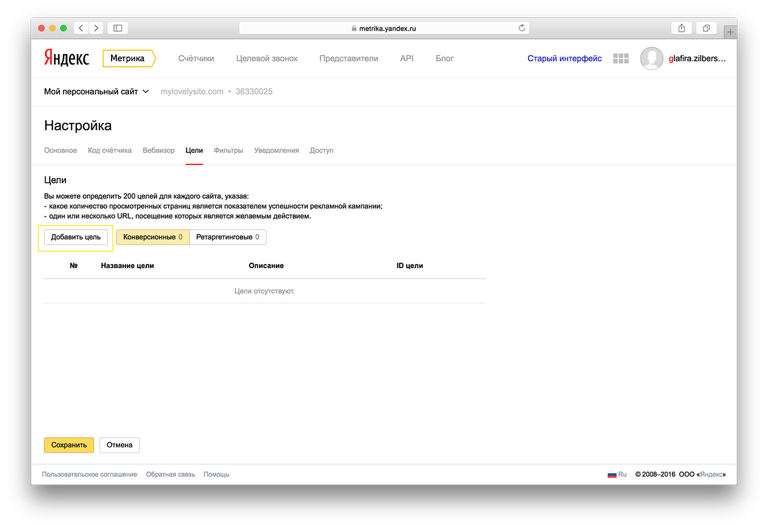Click the Добавить цель button
This screenshot has height=529, width=768.
[x=76, y=238]
